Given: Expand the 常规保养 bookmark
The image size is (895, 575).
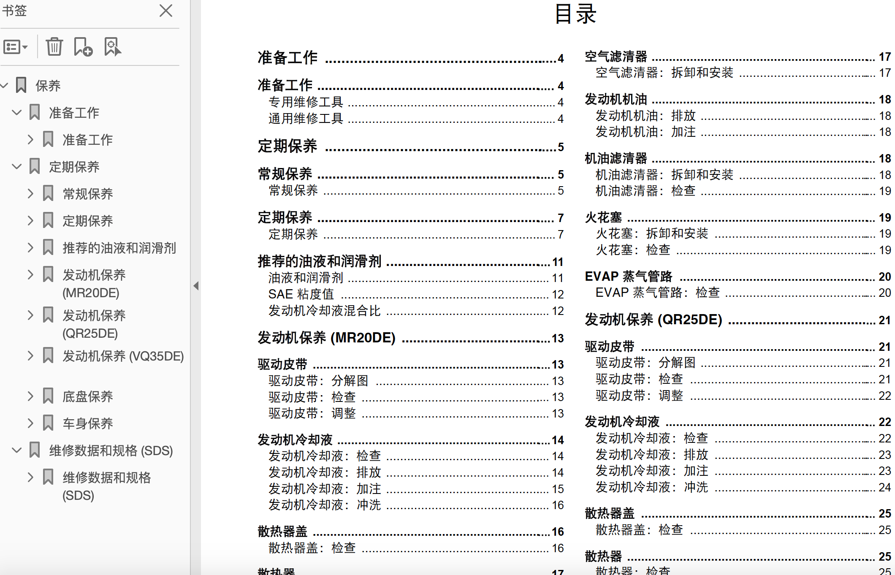Looking at the screenshot, I should click(30, 193).
